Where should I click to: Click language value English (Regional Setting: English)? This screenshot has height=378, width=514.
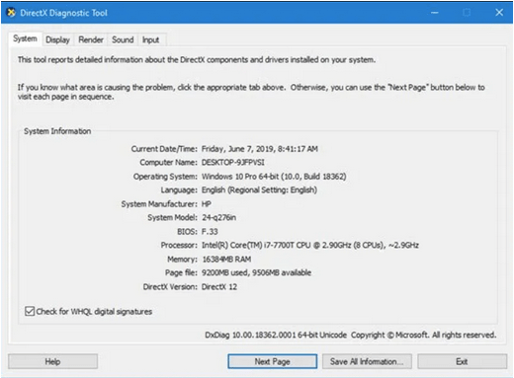pos(259,190)
